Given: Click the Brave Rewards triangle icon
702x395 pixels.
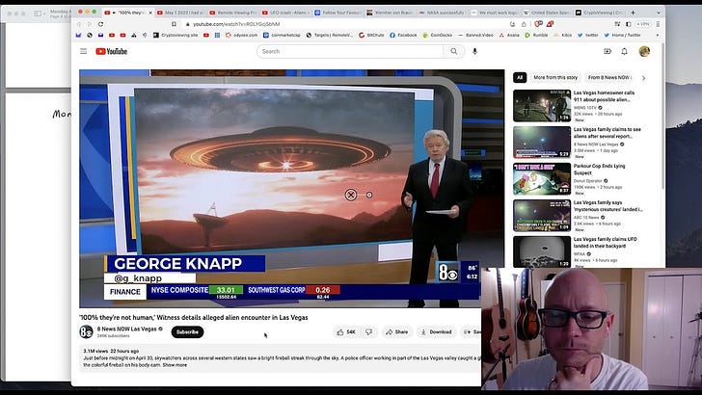Looking at the screenshot, I should coord(550,24).
